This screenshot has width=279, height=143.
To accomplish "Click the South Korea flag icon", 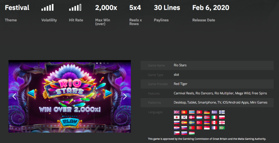I will [184, 117].
